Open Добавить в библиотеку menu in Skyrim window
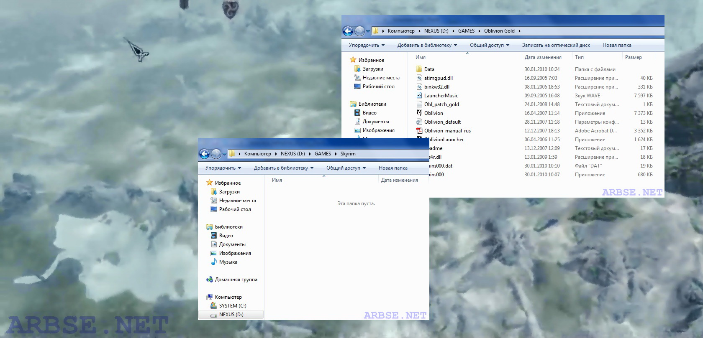Screen dimensions: 703x338 coord(284,168)
